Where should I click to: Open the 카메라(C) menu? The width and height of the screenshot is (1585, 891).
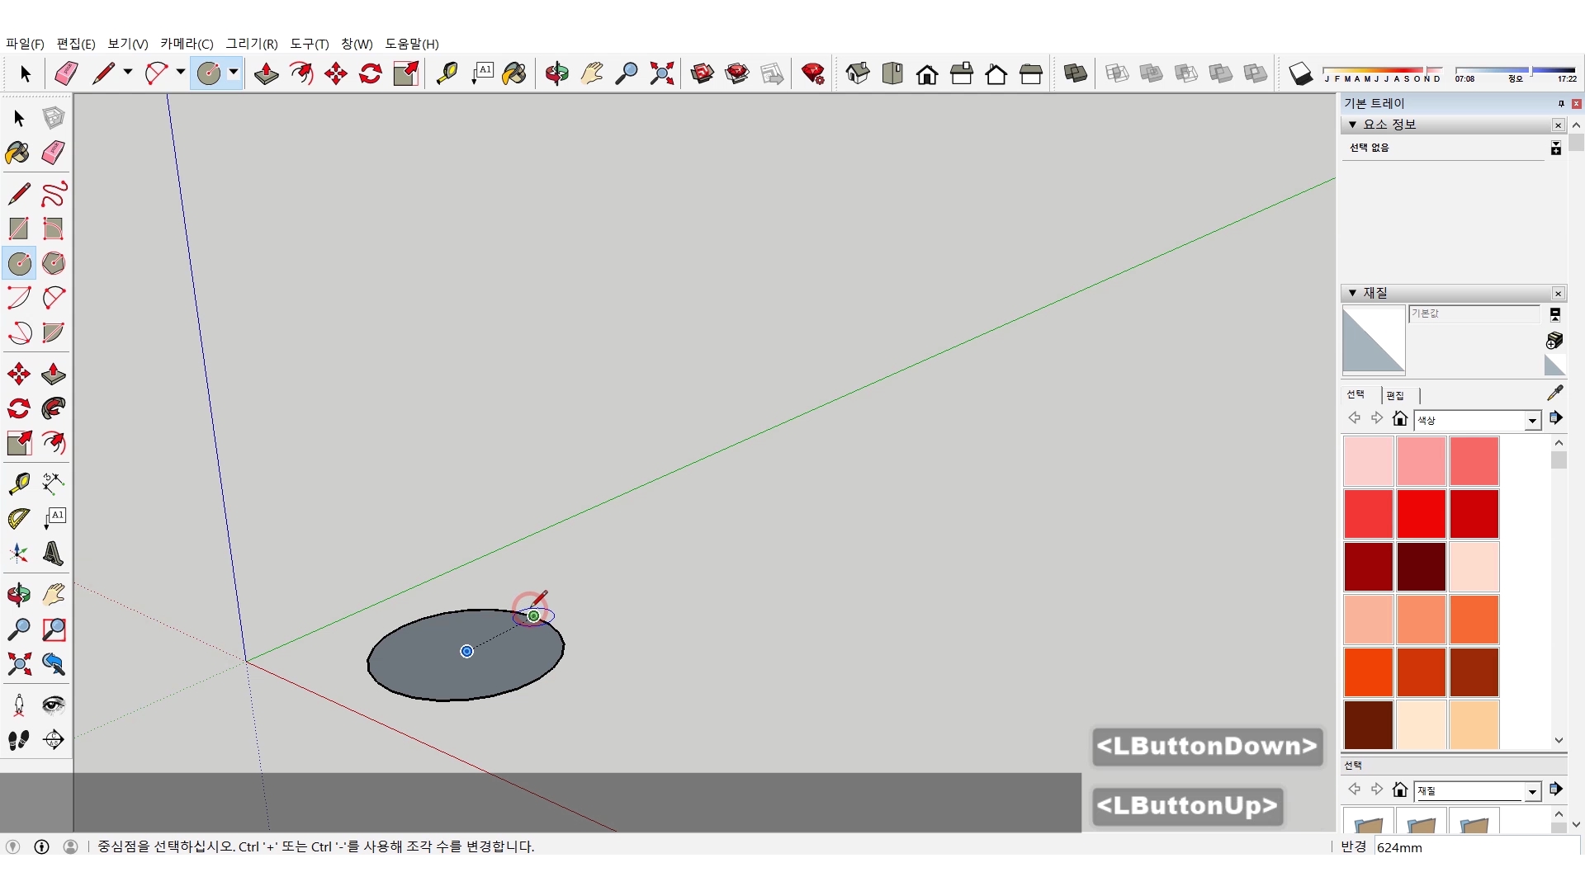click(187, 44)
